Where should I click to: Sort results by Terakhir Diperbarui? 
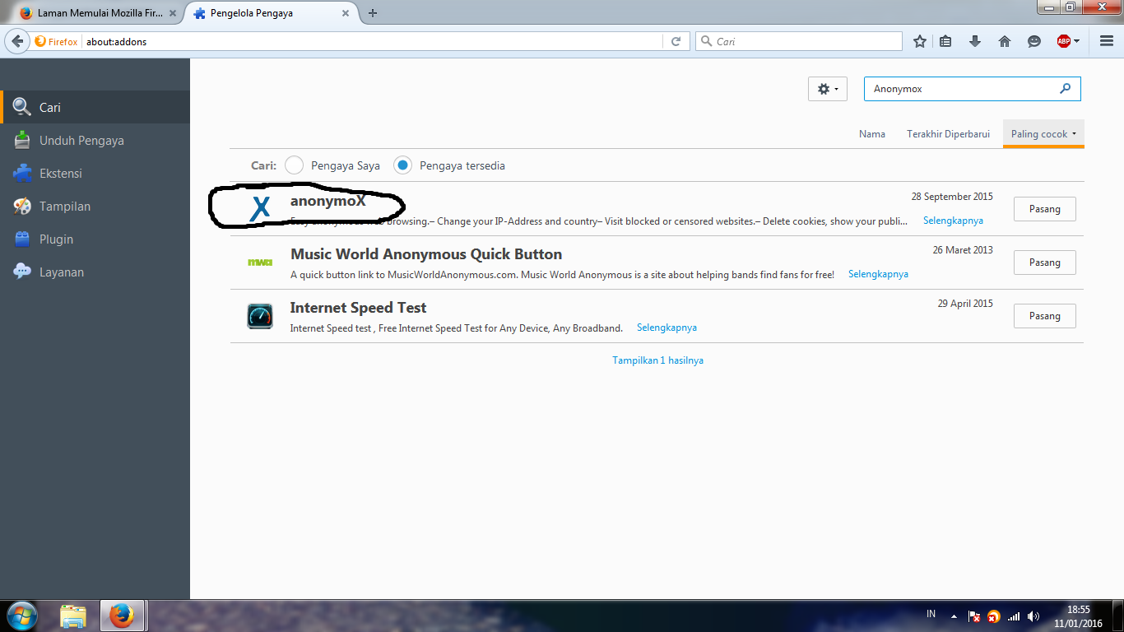[948, 134]
